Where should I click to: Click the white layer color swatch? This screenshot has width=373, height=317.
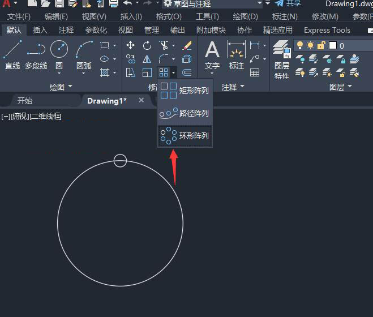click(x=333, y=45)
